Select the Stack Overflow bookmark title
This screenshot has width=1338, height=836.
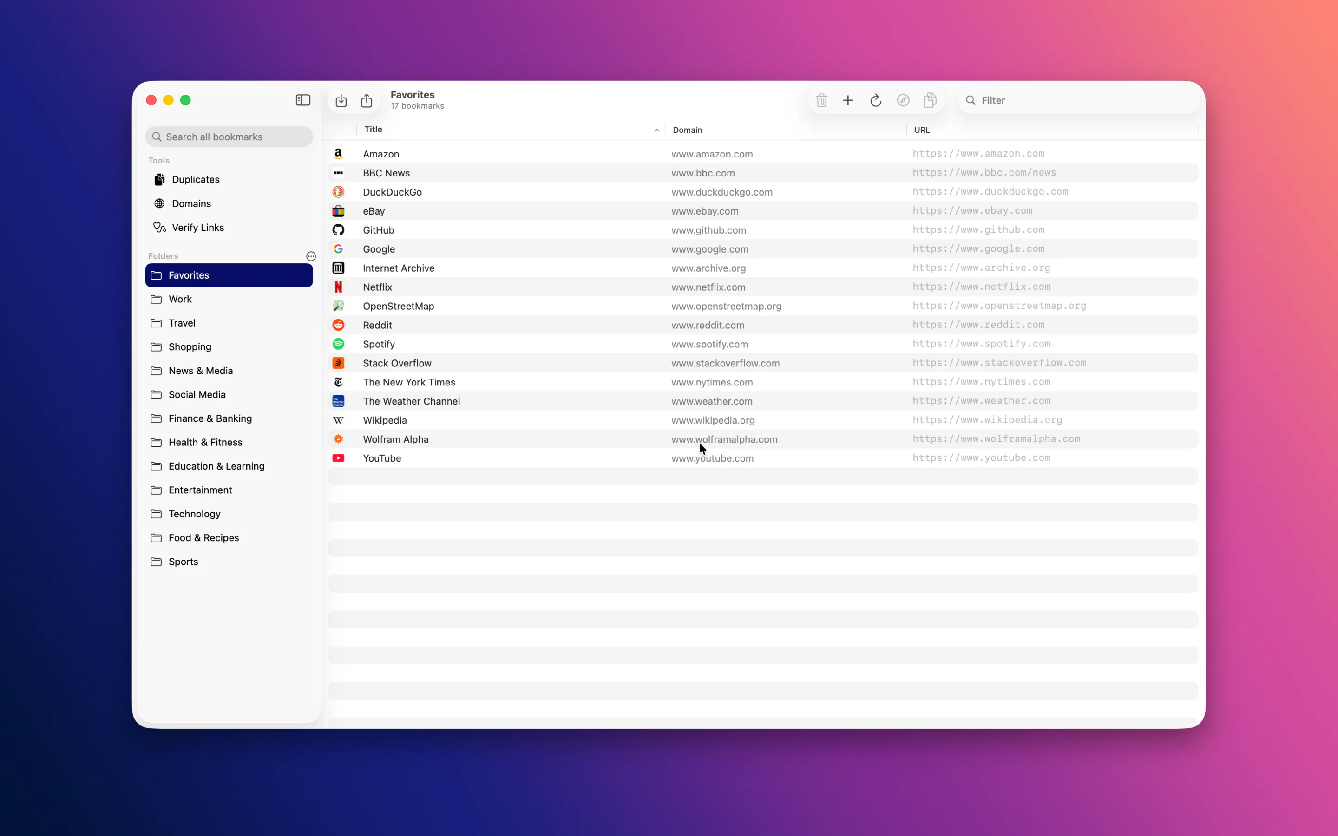coord(397,363)
